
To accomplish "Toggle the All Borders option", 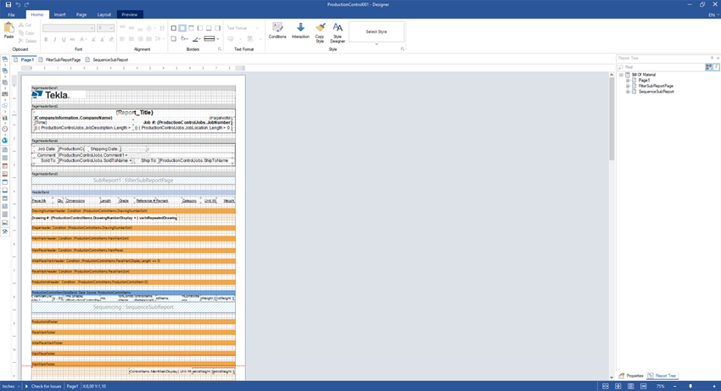I will [x=174, y=28].
